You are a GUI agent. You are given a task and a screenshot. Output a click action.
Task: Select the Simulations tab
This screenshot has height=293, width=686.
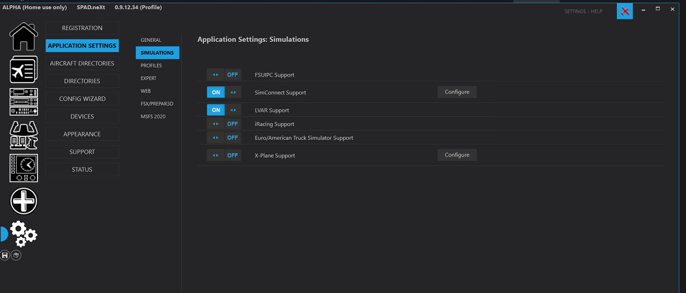[158, 52]
